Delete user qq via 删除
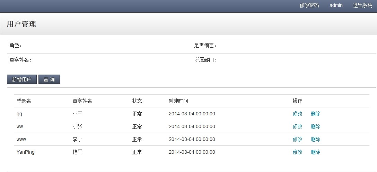Viewport: 377px width, 172px height. coord(315,114)
